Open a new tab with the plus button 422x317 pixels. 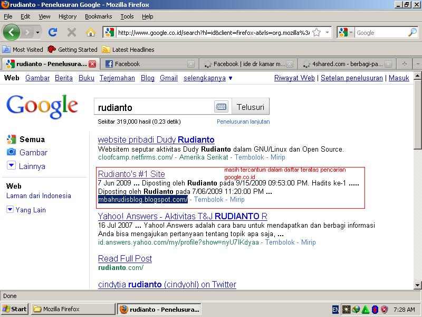coord(404,64)
